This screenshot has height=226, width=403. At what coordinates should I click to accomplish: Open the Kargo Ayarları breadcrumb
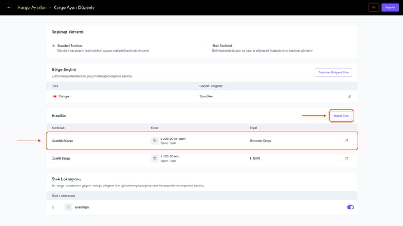[32, 7]
